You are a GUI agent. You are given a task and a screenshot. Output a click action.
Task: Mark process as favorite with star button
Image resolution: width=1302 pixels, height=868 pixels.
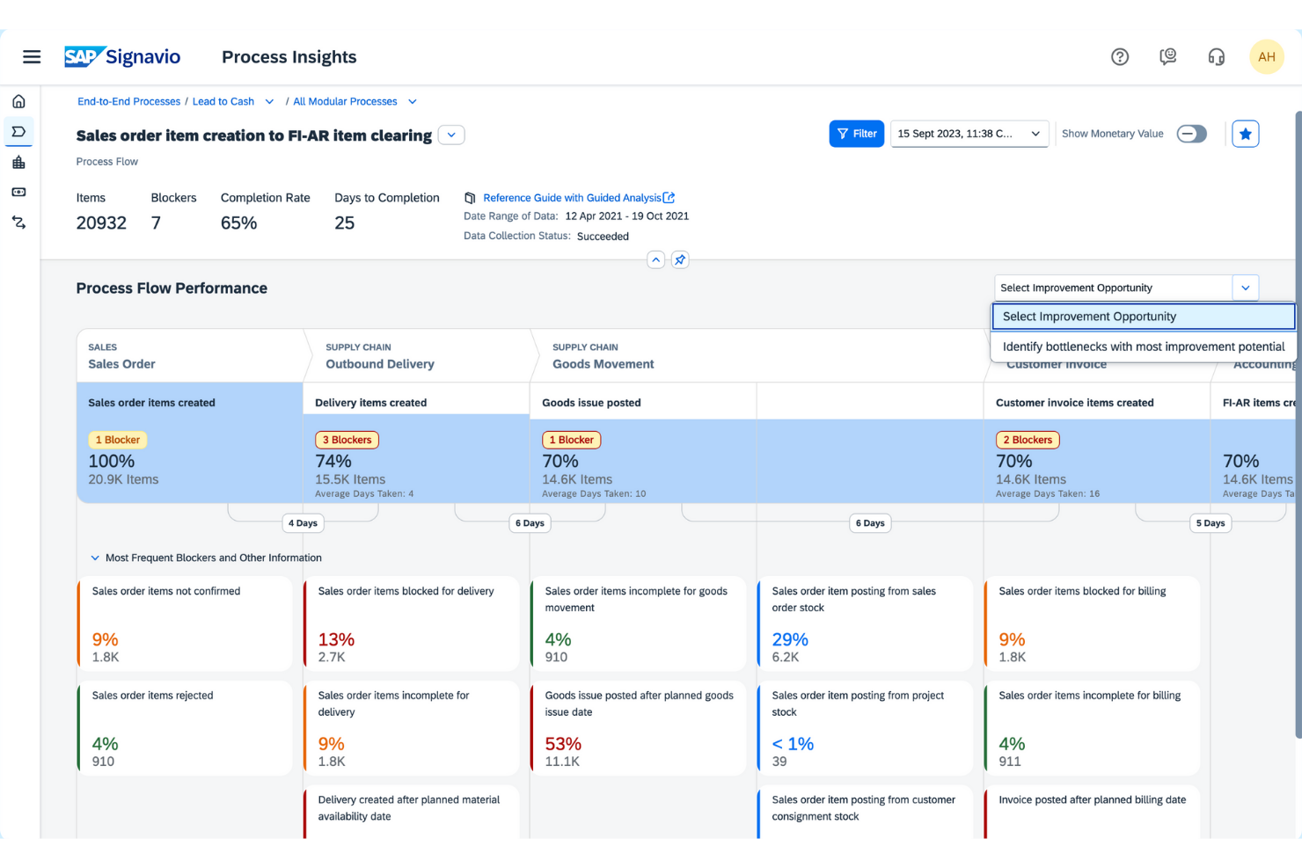tap(1245, 134)
